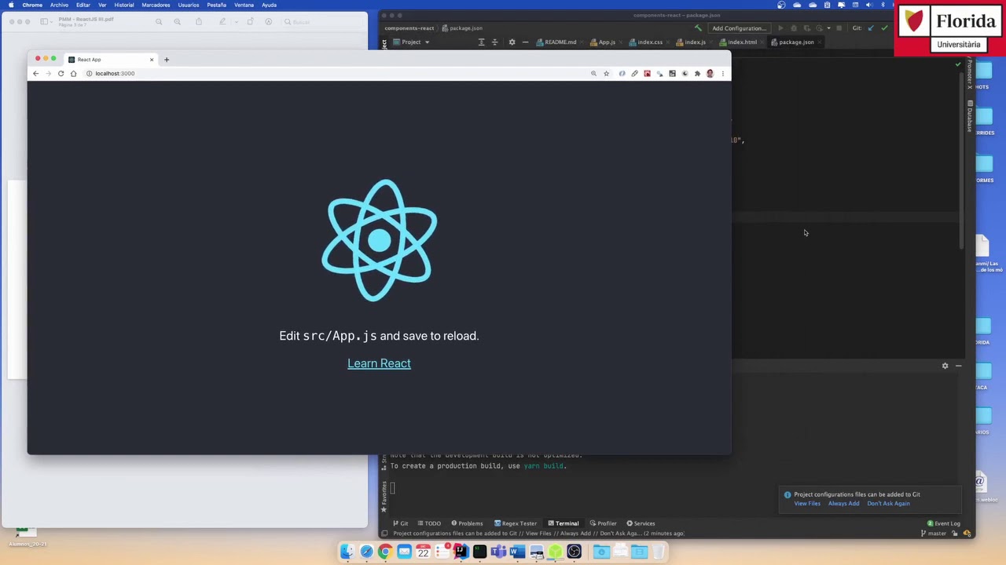Open Add Configuration in the IDE
The width and height of the screenshot is (1006, 565).
[739, 28]
